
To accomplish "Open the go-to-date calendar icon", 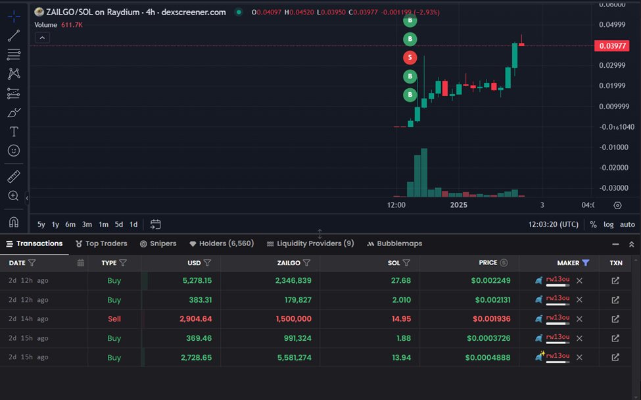I will point(155,224).
